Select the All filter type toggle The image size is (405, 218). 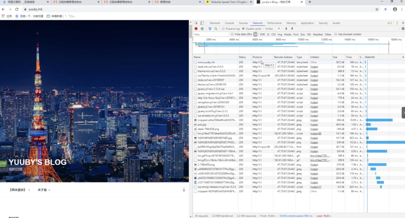tap(255, 34)
